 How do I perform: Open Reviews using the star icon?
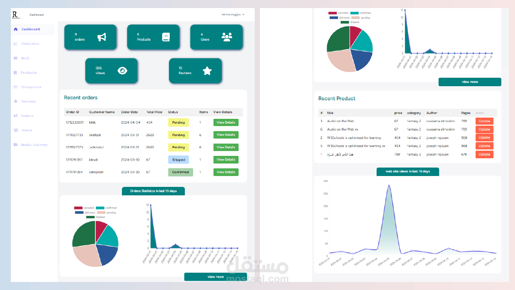pyautogui.click(x=16, y=101)
